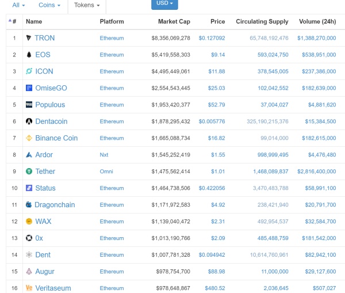Screen dimensions: 345x293
Task: Sort by the Name column header
Action: [x=34, y=21]
